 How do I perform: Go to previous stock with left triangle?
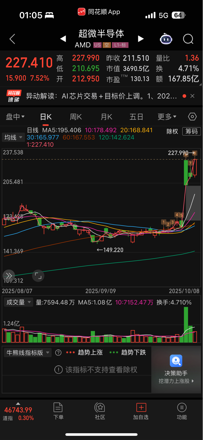(63, 39)
